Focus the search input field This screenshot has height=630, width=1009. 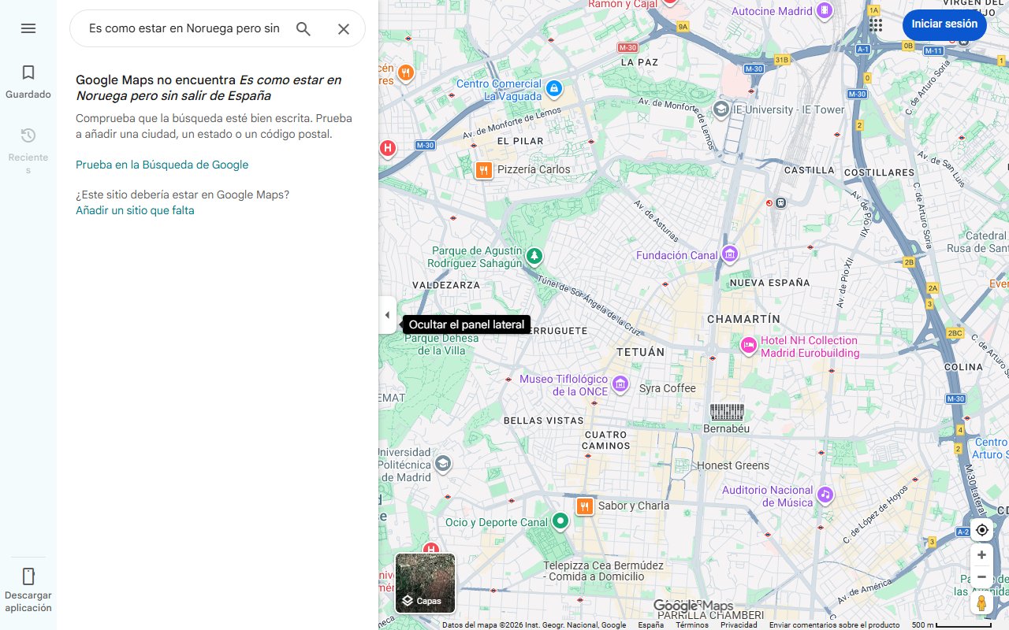coord(184,29)
